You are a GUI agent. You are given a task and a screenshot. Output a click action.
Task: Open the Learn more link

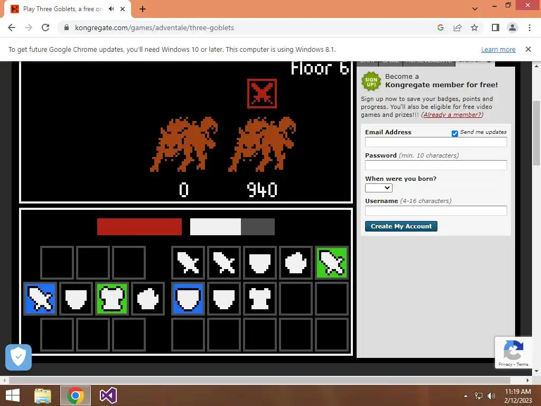click(498, 49)
